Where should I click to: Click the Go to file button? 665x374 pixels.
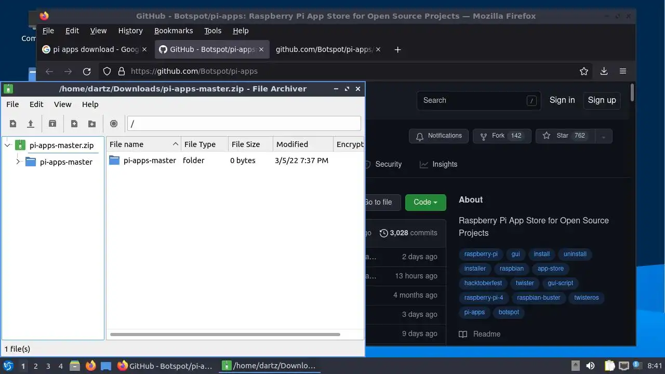coord(383,202)
